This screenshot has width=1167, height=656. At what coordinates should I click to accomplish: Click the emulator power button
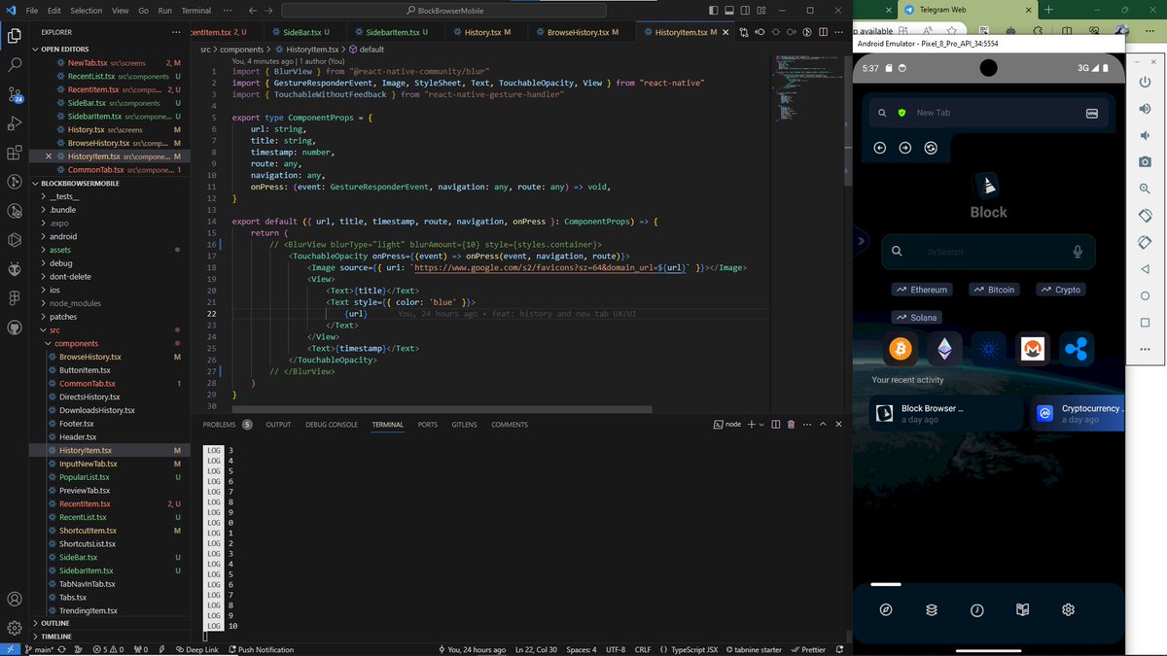coord(1145,82)
